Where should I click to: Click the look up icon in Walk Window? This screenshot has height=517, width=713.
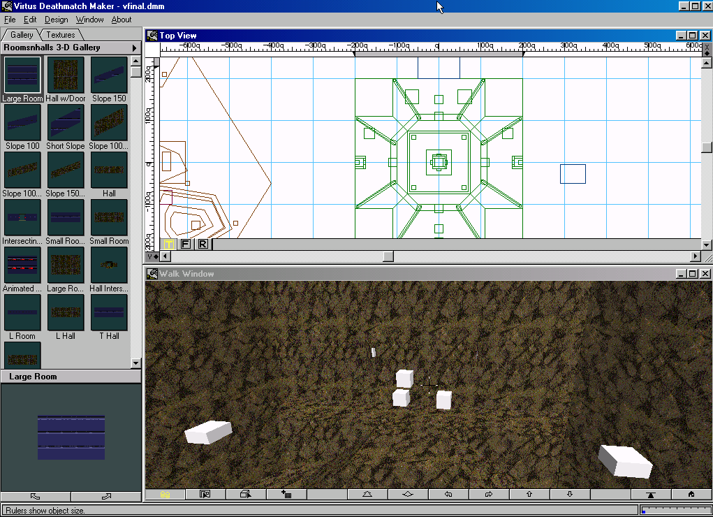point(367,494)
